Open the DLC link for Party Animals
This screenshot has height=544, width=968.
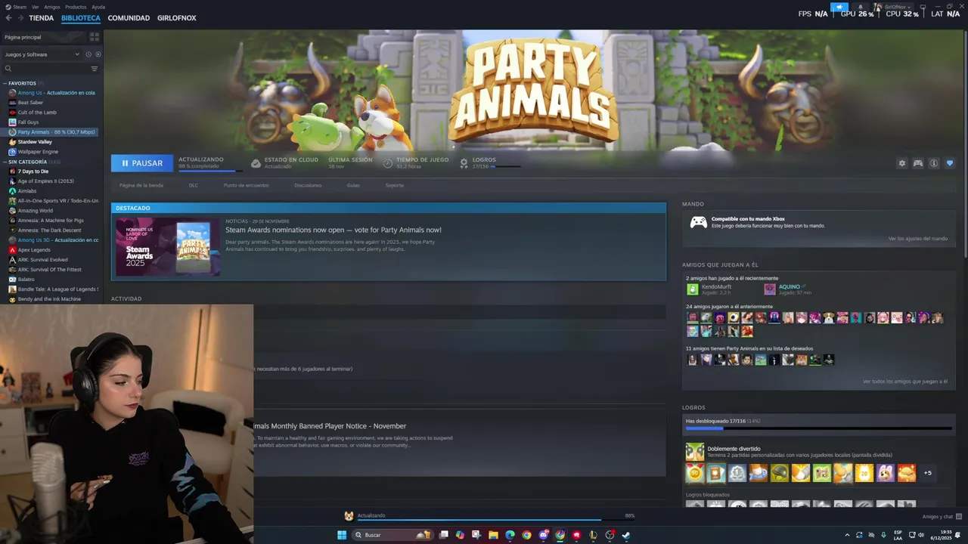pos(194,185)
